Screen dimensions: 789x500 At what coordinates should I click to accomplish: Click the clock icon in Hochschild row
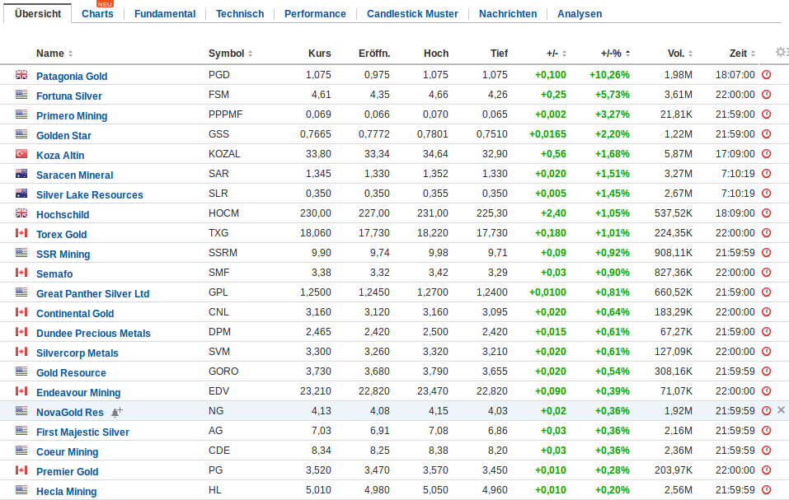pyautogui.click(x=767, y=213)
